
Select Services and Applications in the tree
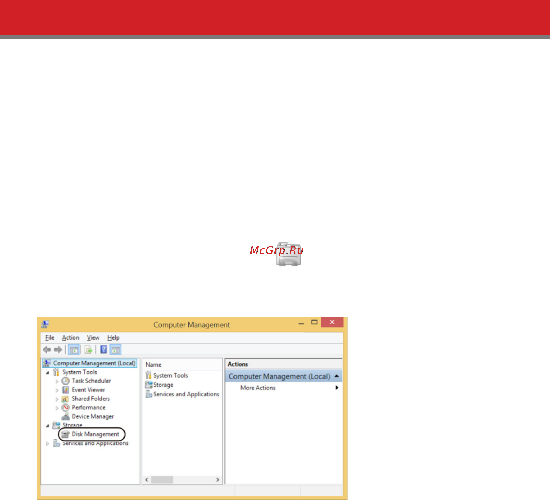pos(95,443)
